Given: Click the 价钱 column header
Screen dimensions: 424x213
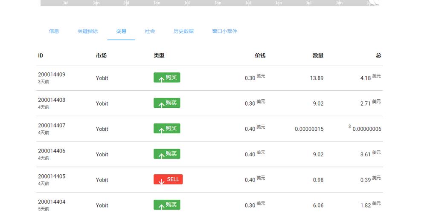Looking at the screenshot, I should tap(260, 55).
